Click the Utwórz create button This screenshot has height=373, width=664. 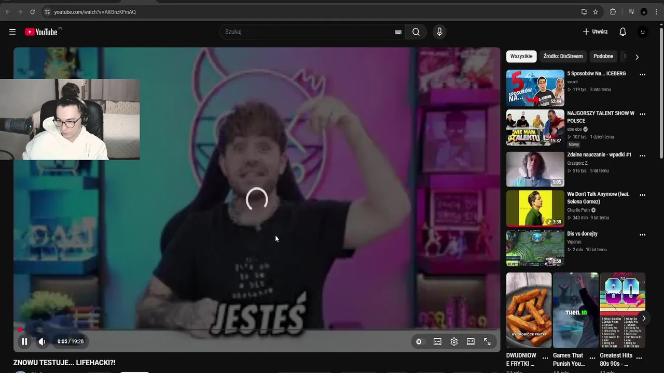pyautogui.click(x=595, y=32)
